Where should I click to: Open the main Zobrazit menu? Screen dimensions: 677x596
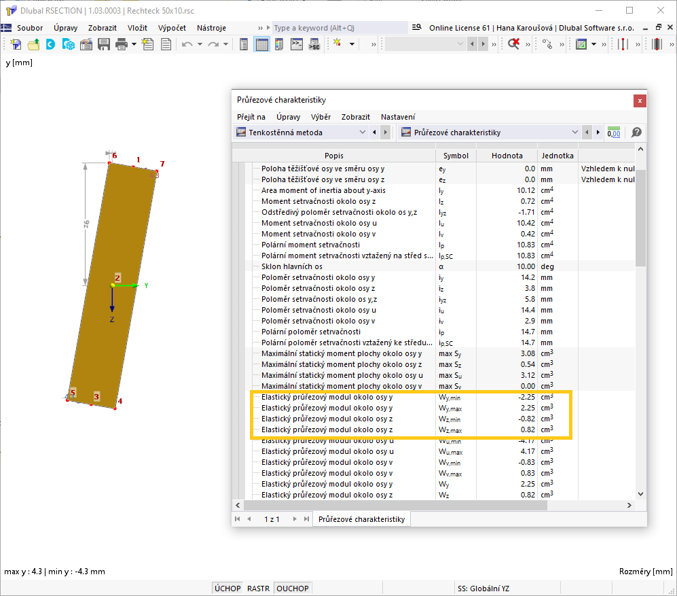coord(103,28)
